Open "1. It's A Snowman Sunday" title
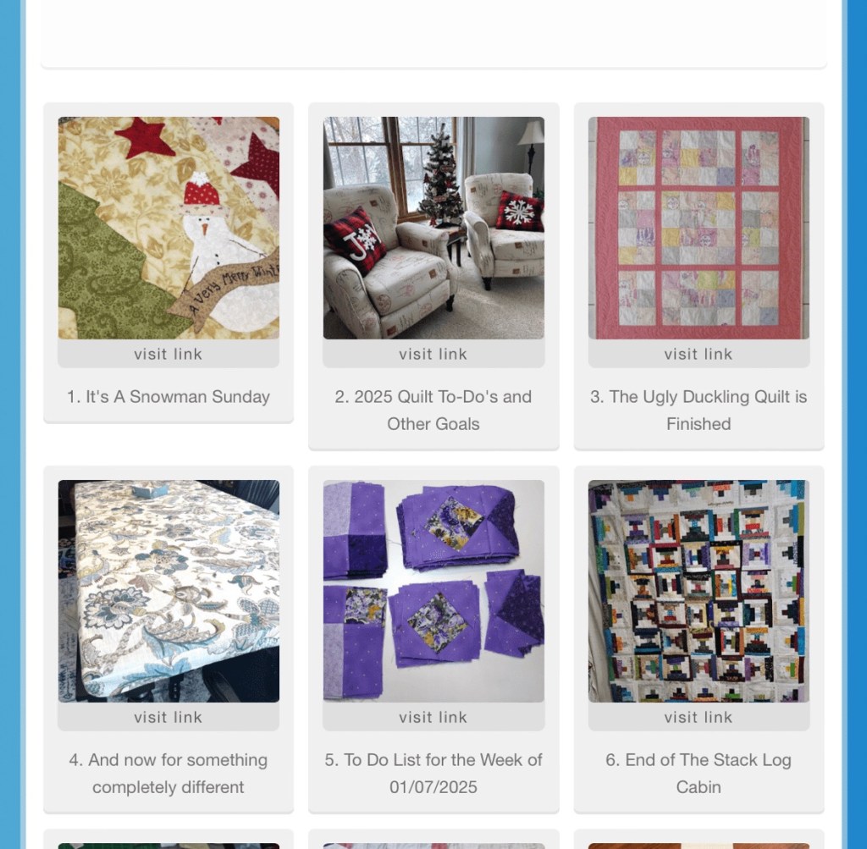Screen dimensions: 867x849 point(168,397)
